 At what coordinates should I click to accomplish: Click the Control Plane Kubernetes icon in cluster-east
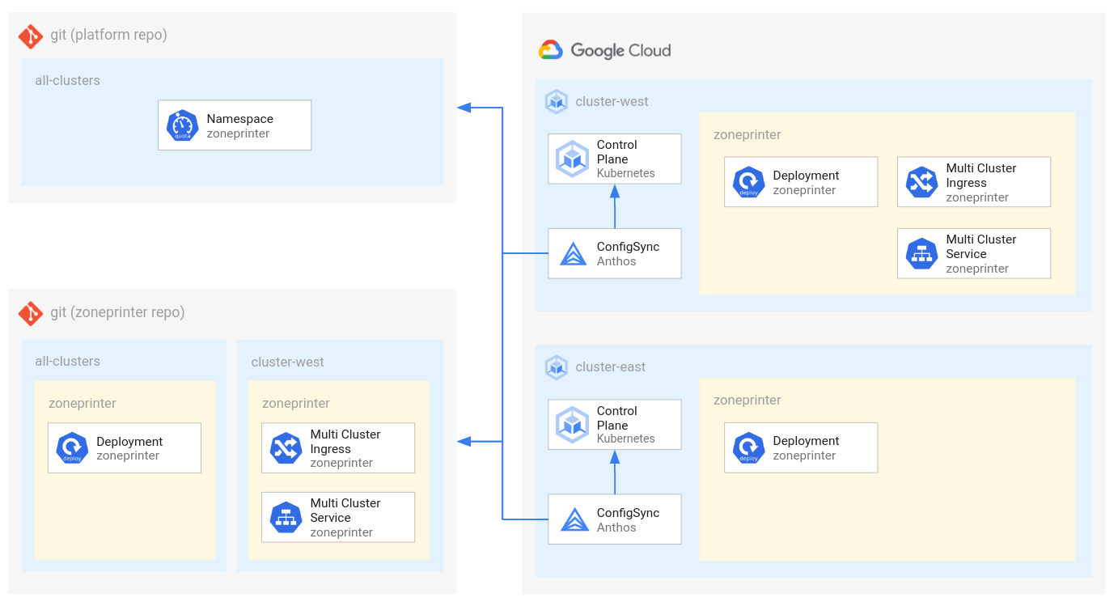point(573,425)
